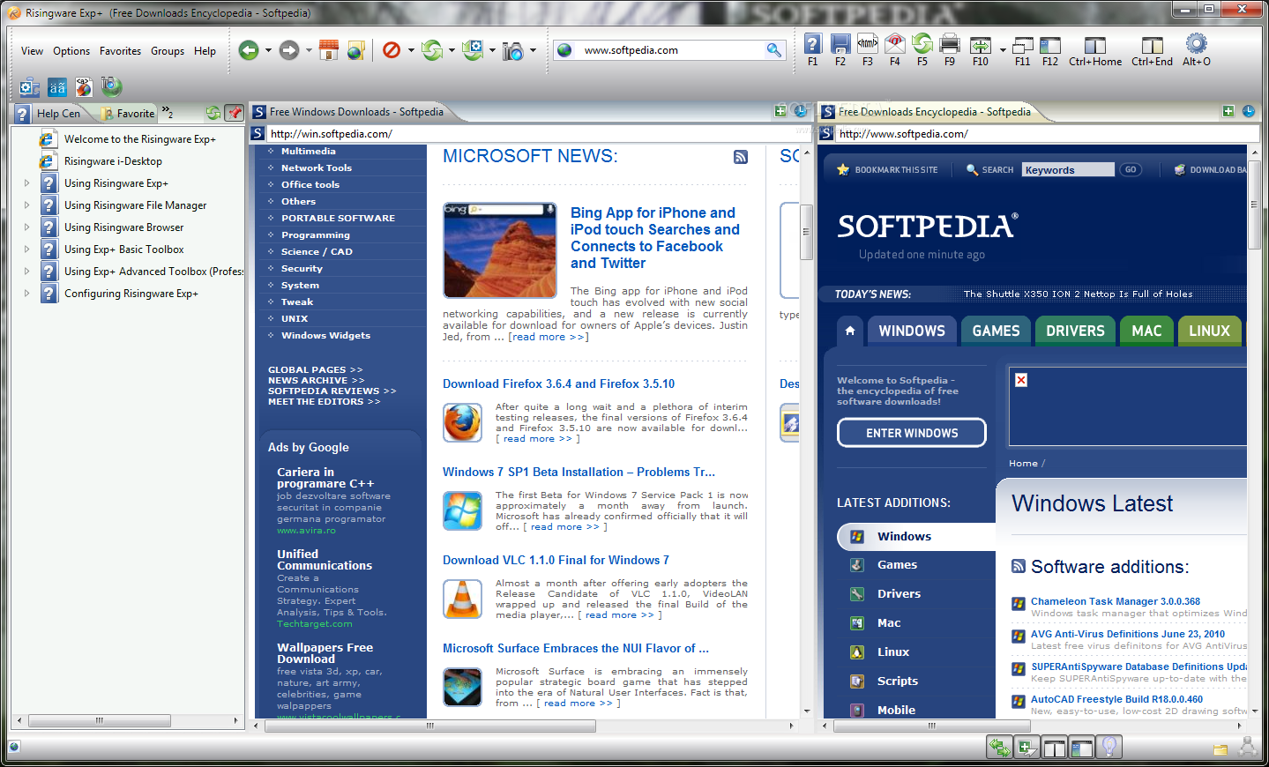Click the Ctrl+End right pane icon
The height and width of the screenshot is (767, 1269).
pyautogui.click(x=1153, y=44)
